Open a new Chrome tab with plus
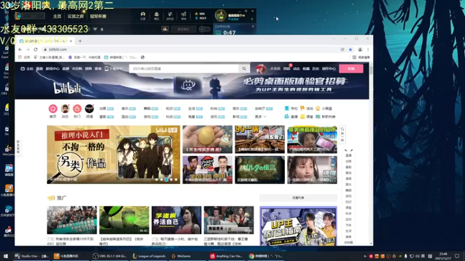This screenshot has height=261, width=465. 80,41
